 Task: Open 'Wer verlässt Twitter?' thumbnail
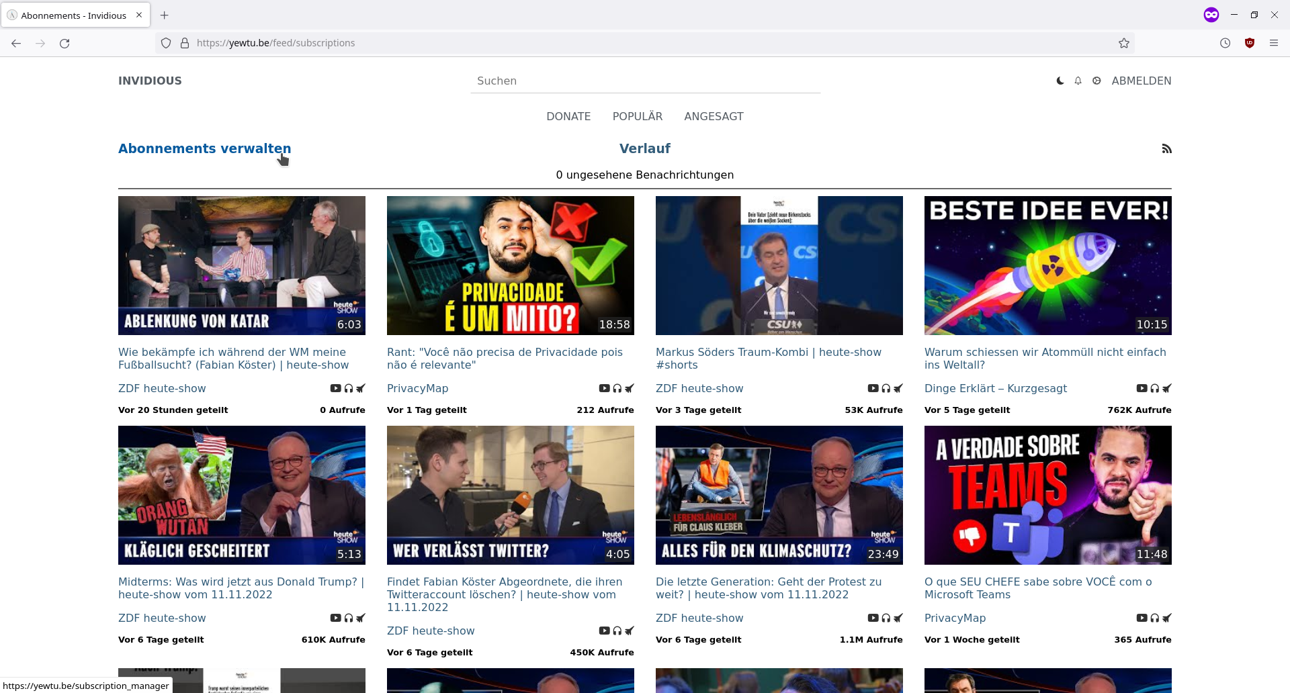click(511, 495)
